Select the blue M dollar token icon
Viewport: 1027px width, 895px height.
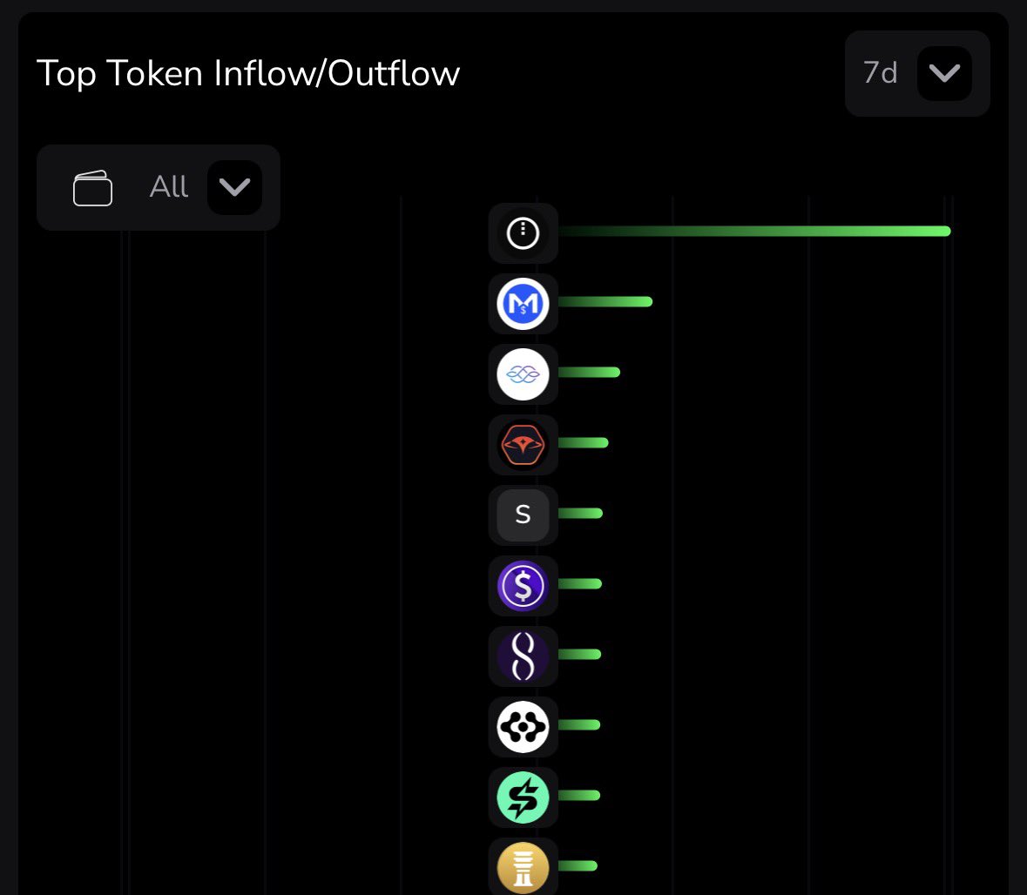pyautogui.click(x=523, y=304)
